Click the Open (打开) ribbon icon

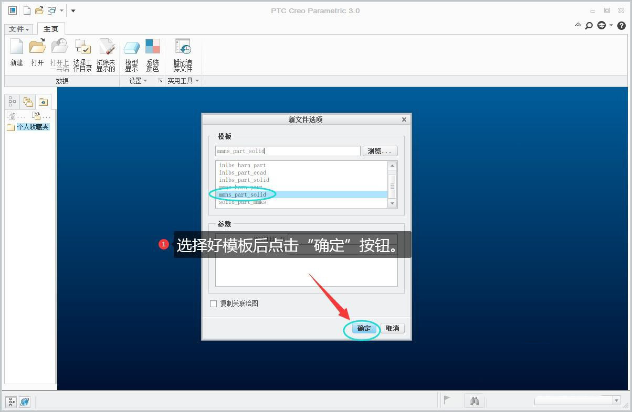click(37, 52)
